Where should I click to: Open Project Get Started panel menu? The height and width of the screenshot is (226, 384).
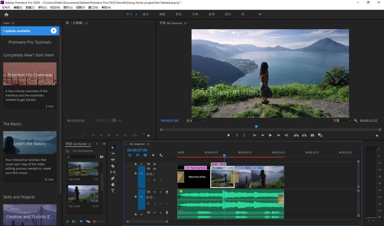point(89,144)
